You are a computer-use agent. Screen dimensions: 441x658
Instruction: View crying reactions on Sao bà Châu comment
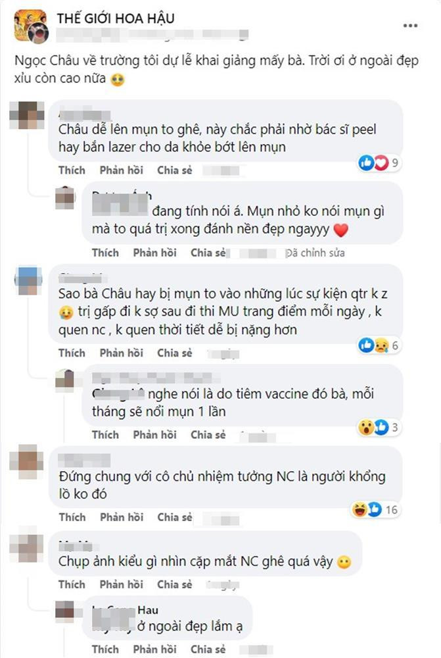tap(381, 345)
